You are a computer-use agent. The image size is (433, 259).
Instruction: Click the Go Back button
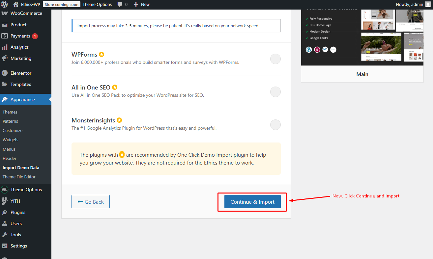tap(91, 202)
